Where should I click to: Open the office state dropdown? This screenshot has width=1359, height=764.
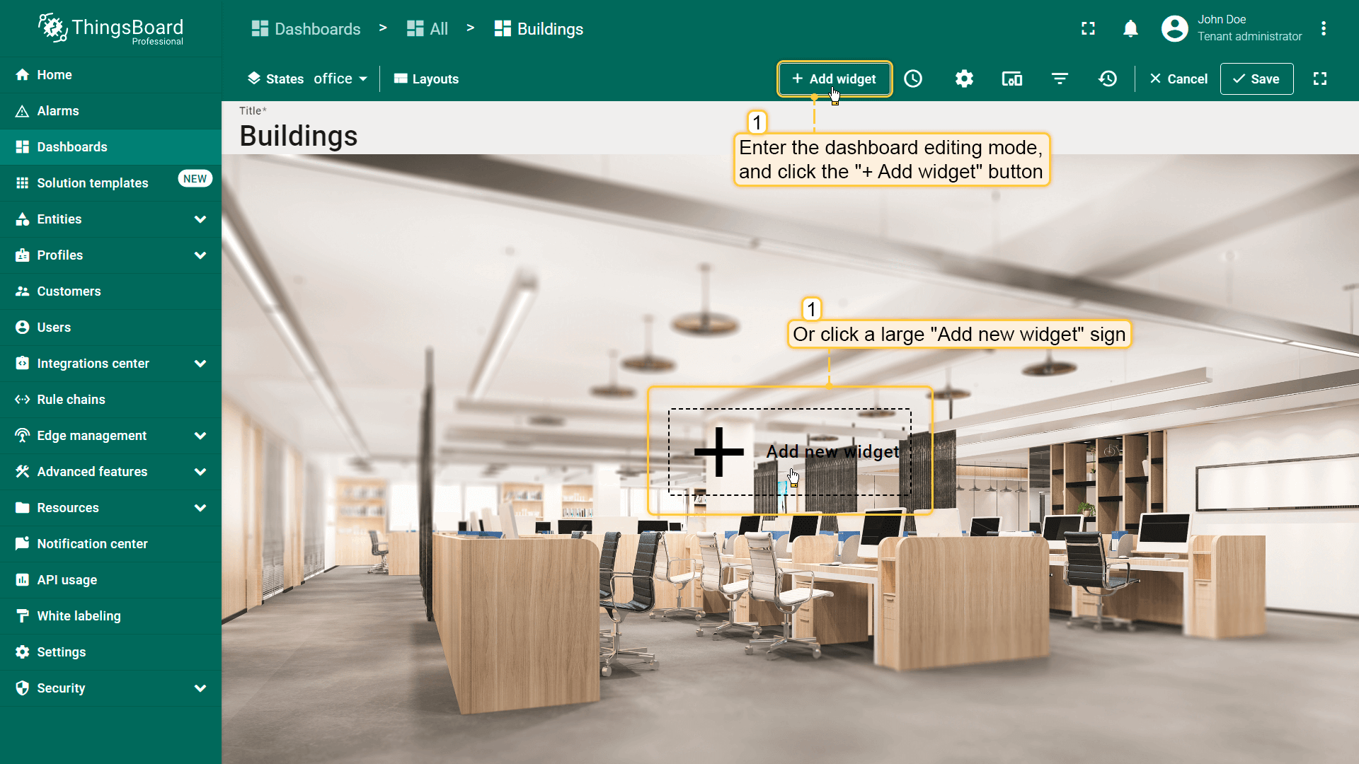pos(340,79)
